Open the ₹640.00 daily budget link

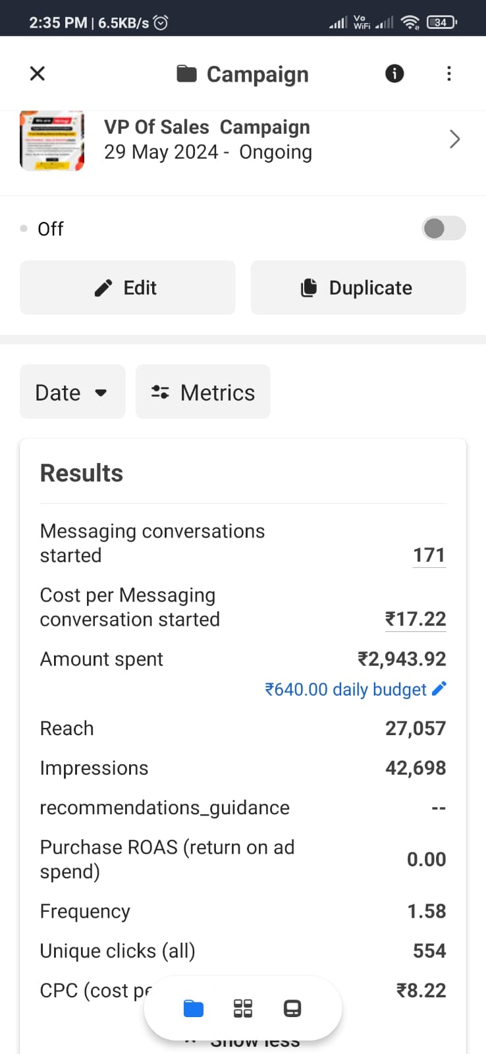coord(346,689)
